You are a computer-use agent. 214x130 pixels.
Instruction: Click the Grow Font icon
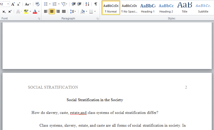(x=13, y=4)
